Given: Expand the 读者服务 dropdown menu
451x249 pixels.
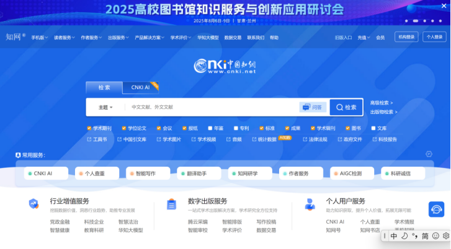Looking at the screenshot, I should 65,38.
